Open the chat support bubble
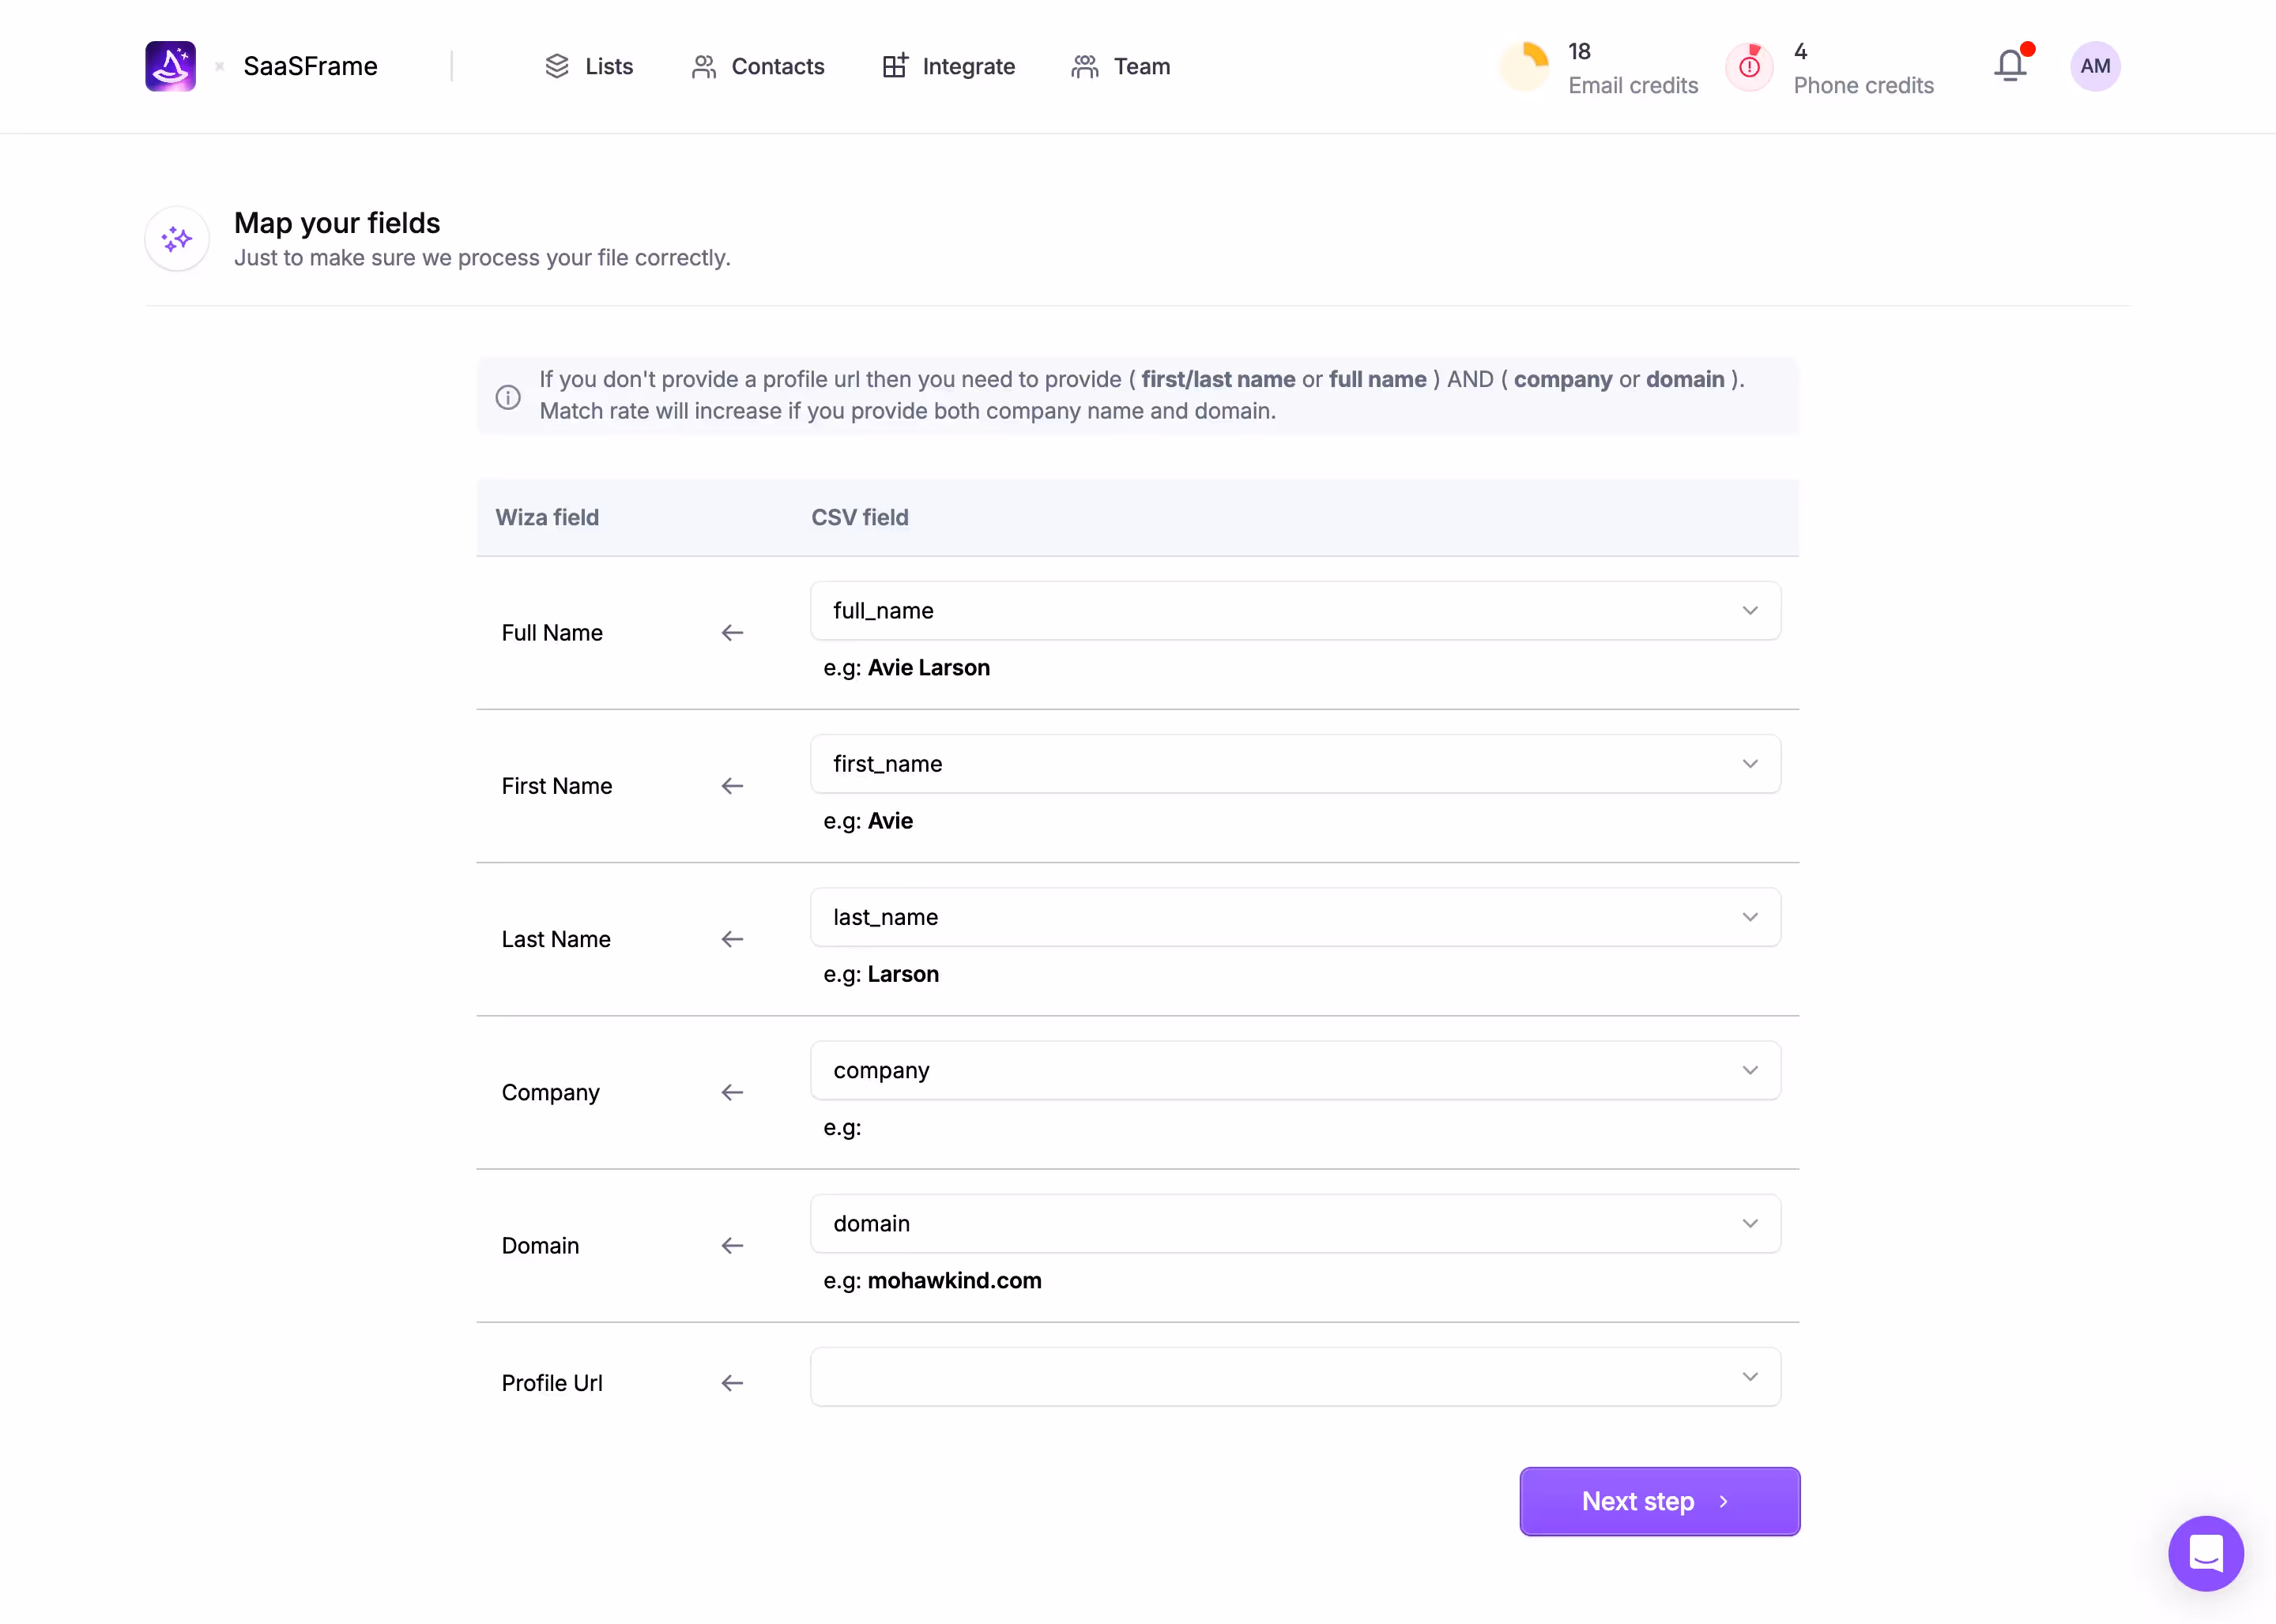Screen dimensions: 2276x1624 [2206, 1553]
